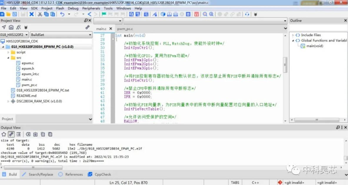Click the Undo arrow icon
Image resolution: width=348 pixels, height=185 pixels.
click(62, 14)
